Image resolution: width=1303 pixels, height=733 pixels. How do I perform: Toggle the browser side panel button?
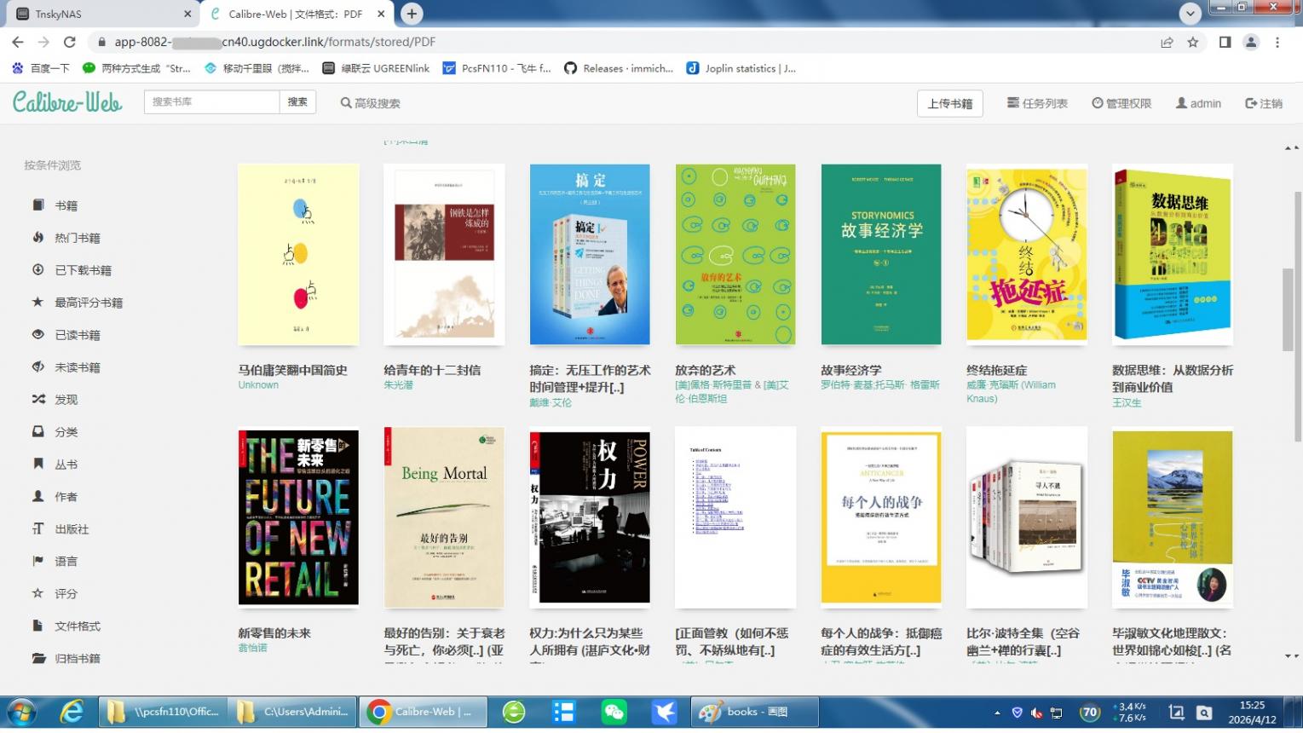pos(1225,42)
